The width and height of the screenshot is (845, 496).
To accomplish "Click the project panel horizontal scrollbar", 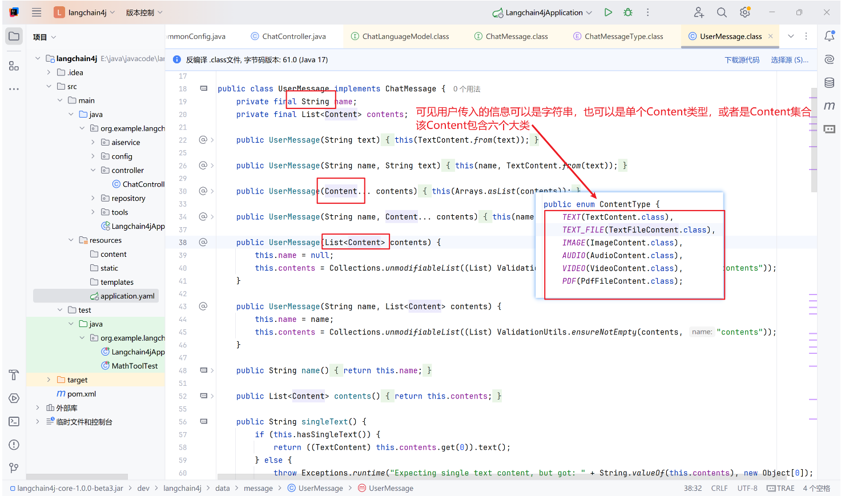I will [77, 477].
